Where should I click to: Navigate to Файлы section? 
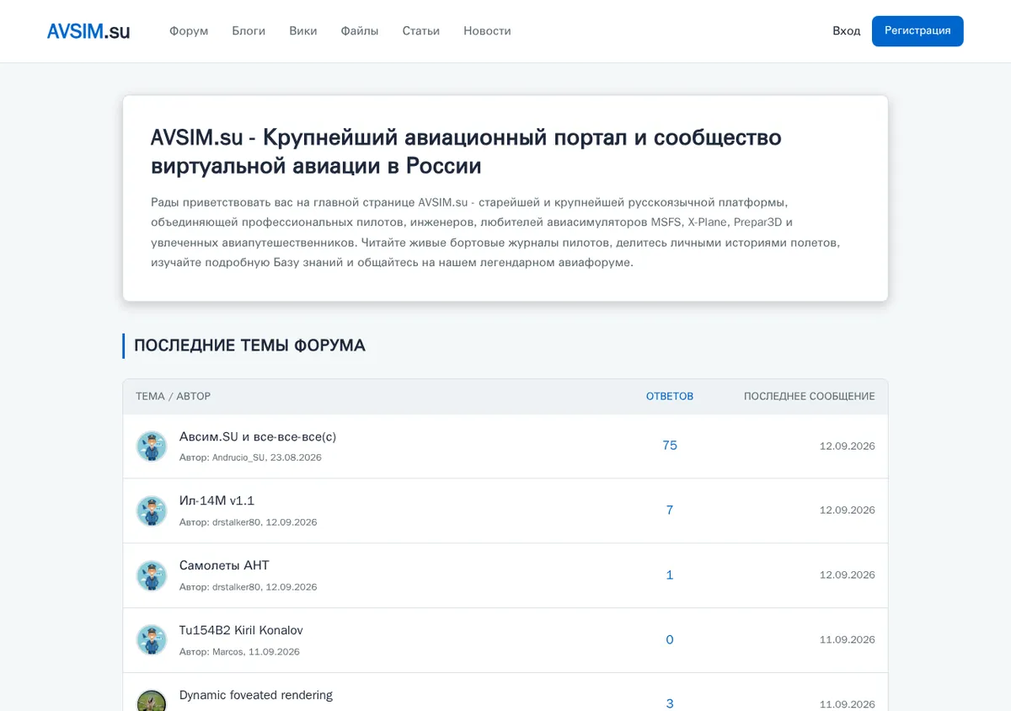tap(360, 31)
